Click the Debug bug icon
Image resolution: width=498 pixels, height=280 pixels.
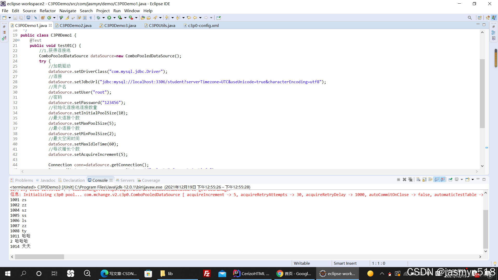(99, 18)
